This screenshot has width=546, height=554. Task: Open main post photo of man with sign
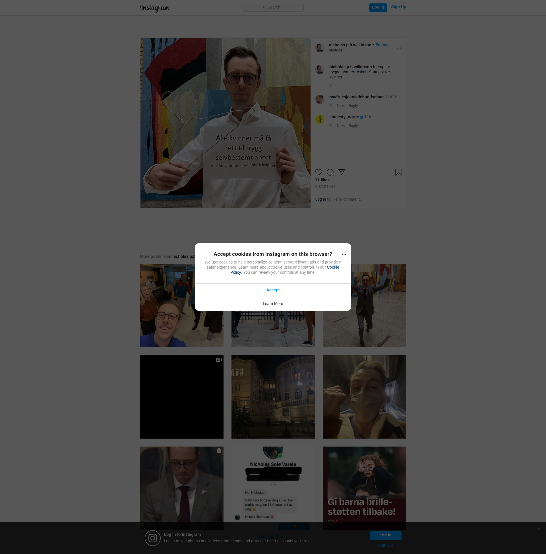pyautogui.click(x=225, y=123)
